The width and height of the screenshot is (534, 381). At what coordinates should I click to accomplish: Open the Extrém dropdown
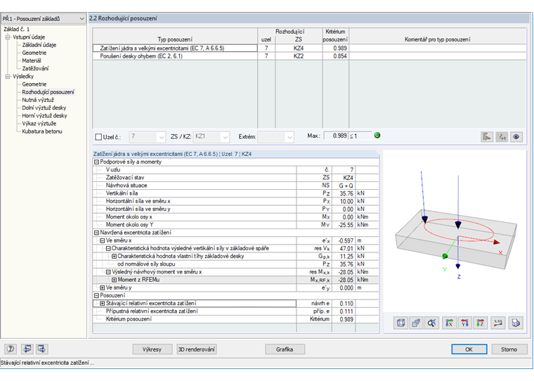click(x=289, y=137)
